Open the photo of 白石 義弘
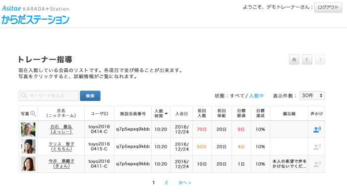The width and height of the screenshot is (347, 192). point(28,130)
